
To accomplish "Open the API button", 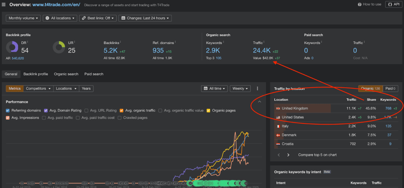I will pyautogui.click(x=394, y=4).
